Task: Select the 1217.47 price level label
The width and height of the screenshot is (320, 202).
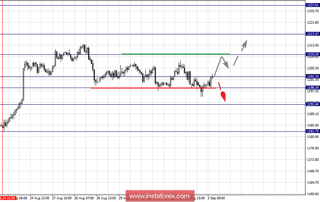Action: tap(313, 34)
